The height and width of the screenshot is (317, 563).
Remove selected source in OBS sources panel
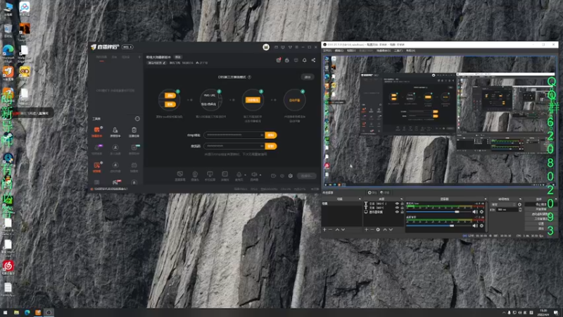[x=372, y=230]
